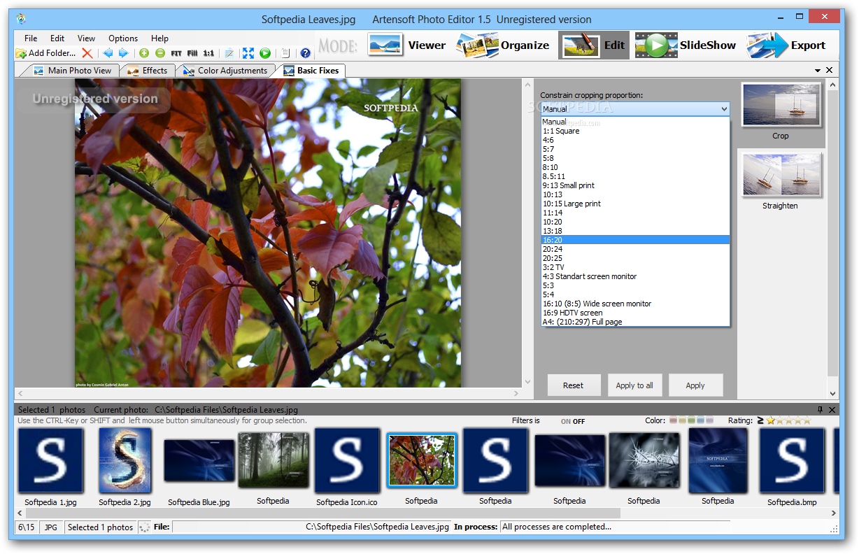The height and width of the screenshot is (554, 859).
Task: Click the notepad edit icon in toolbar
Action: (229, 53)
